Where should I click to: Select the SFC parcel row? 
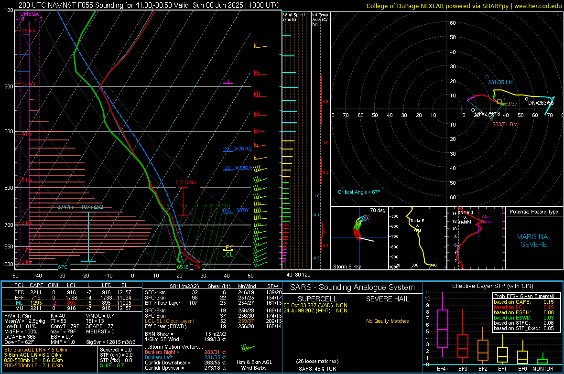point(72,292)
